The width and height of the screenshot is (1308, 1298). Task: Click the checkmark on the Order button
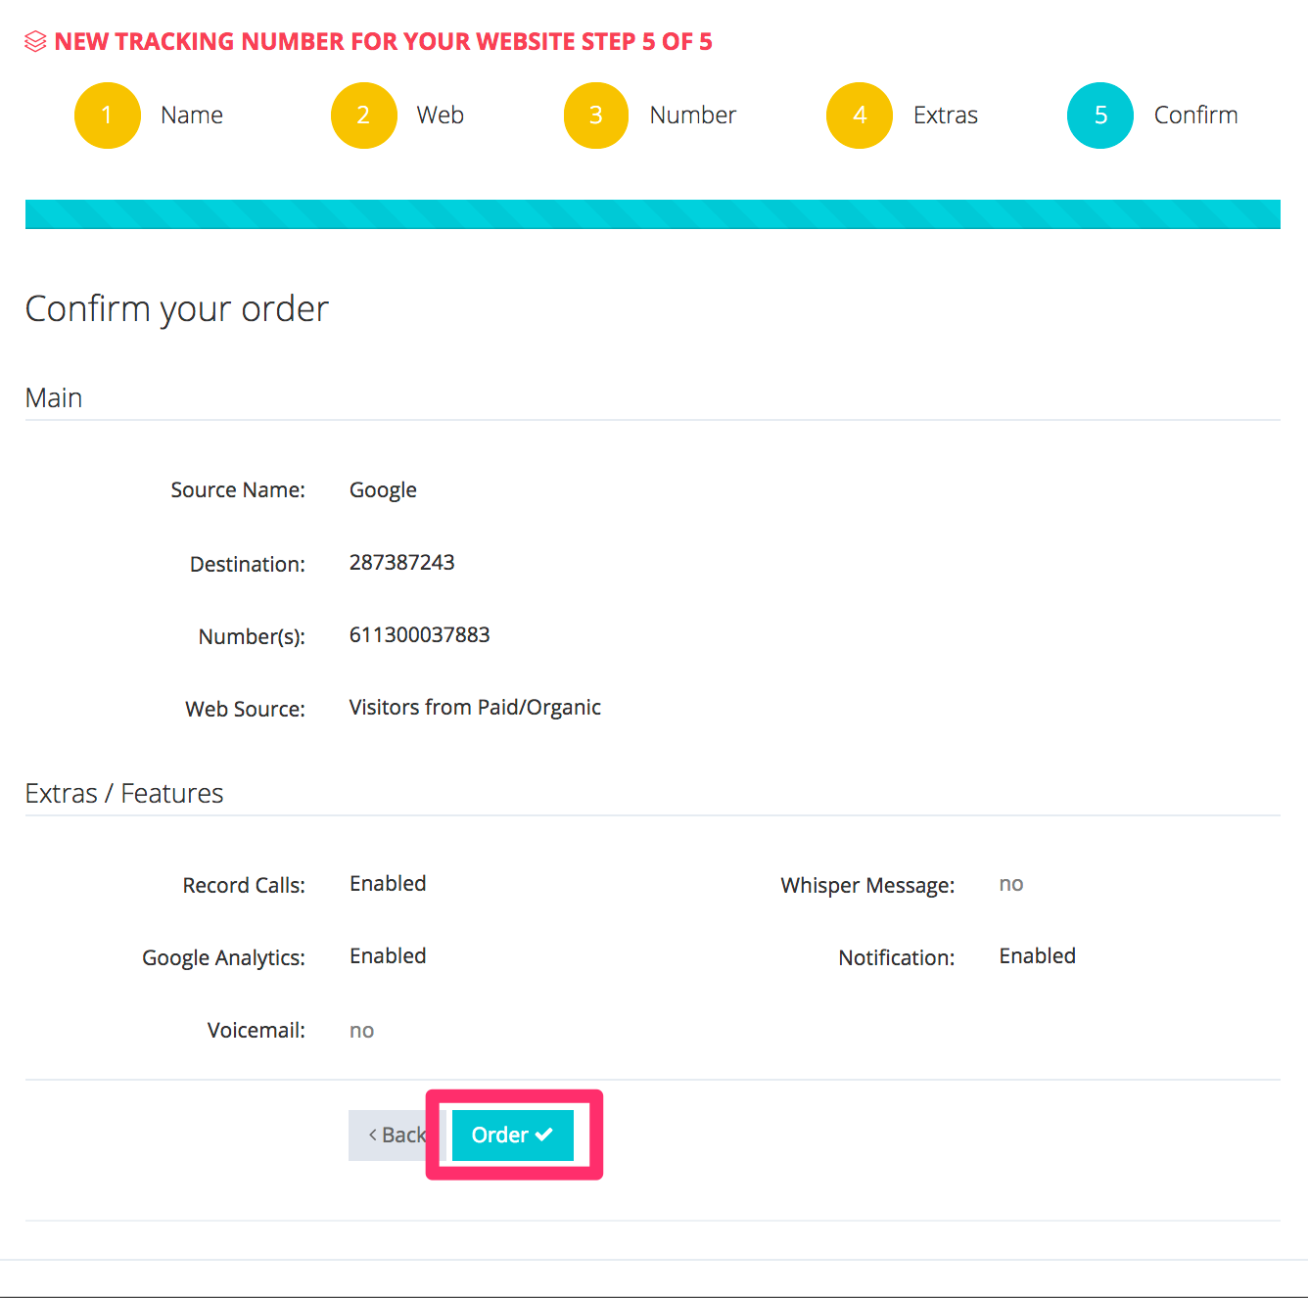click(544, 1135)
